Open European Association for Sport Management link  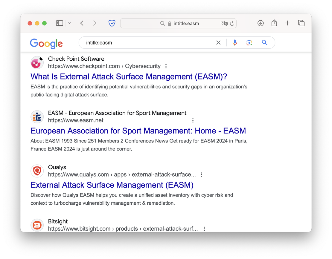coord(138,131)
